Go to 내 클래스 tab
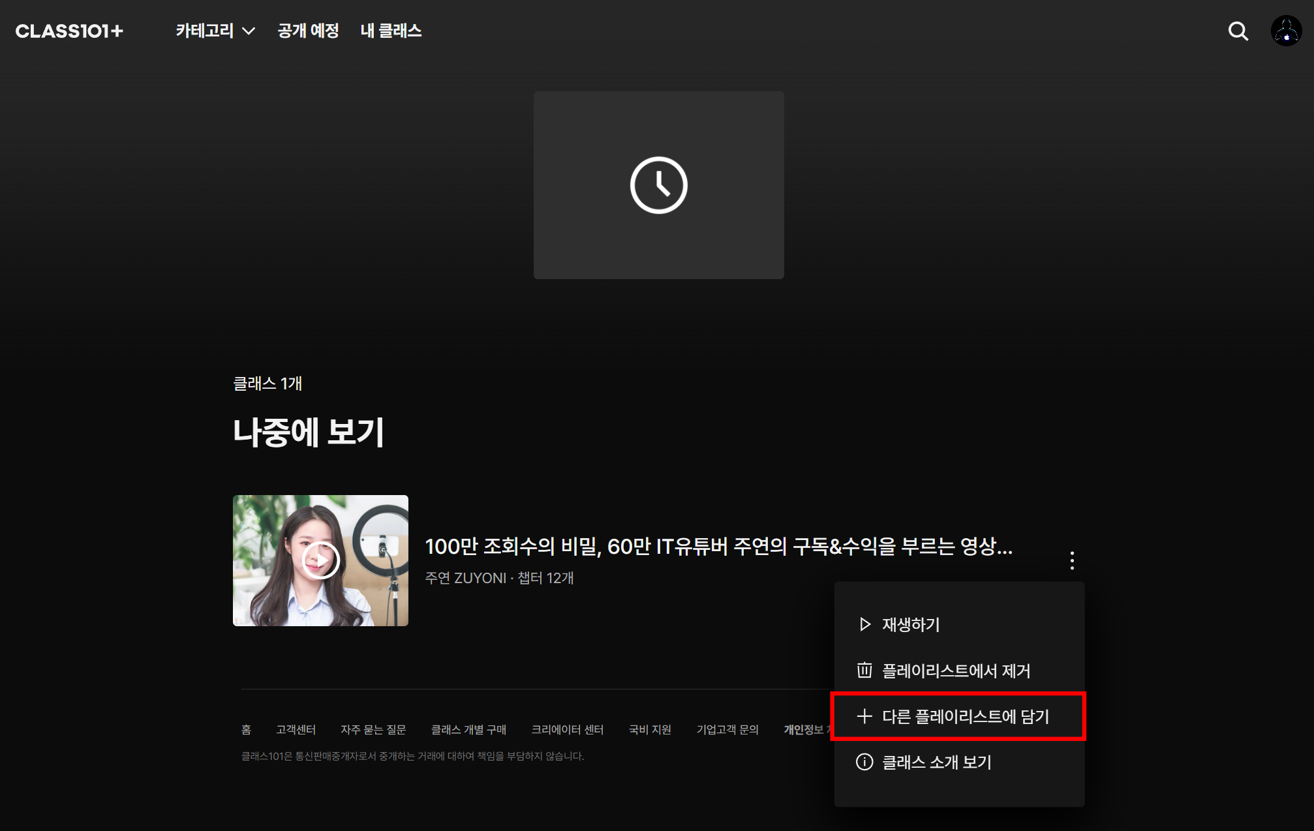1314x831 pixels. 391,31
